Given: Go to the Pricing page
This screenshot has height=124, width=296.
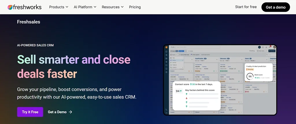Looking at the screenshot, I should [x=135, y=7].
